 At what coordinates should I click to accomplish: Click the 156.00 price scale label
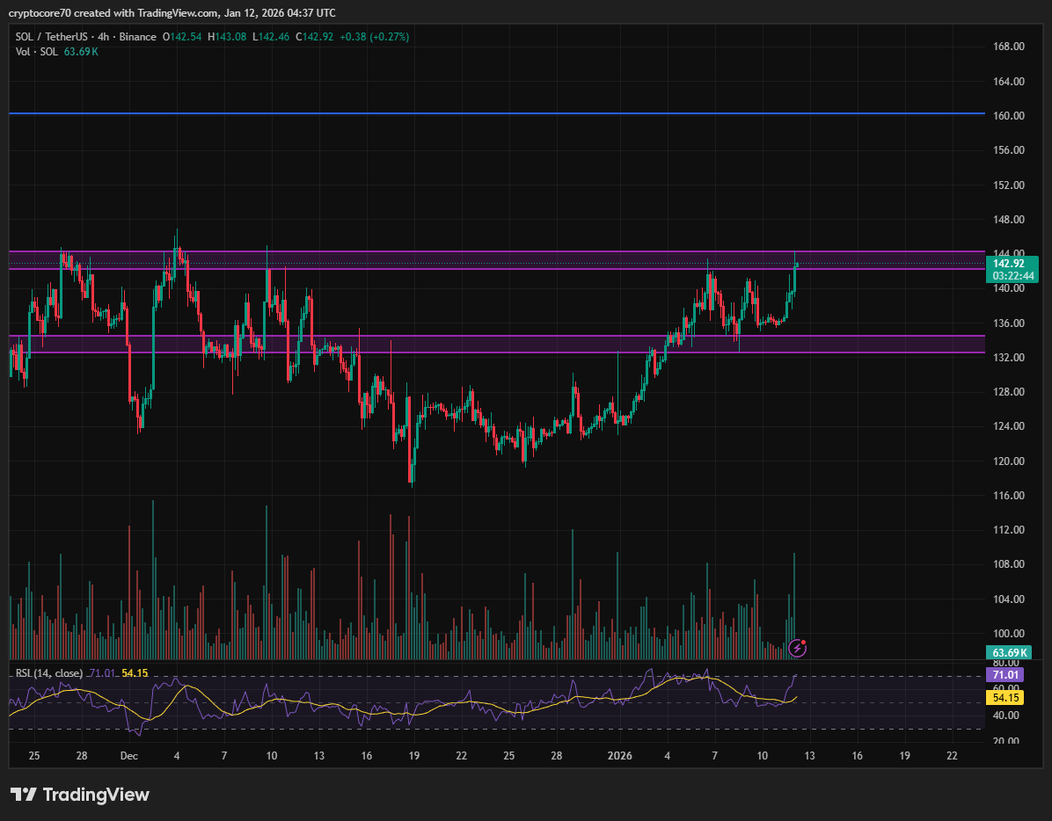pos(1008,150)
